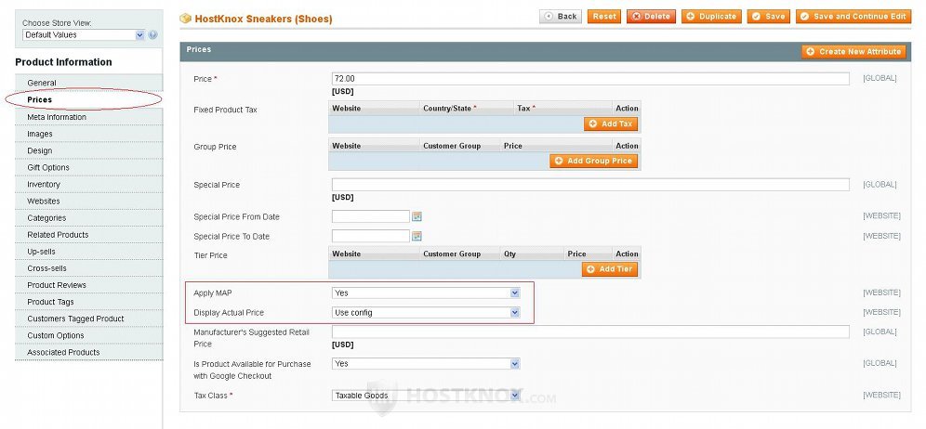Image resolution: width=926 pixels, height=429 pixels.
Task: Open the Special Price From Date calendar icon
Action: [x=417, y=217]
